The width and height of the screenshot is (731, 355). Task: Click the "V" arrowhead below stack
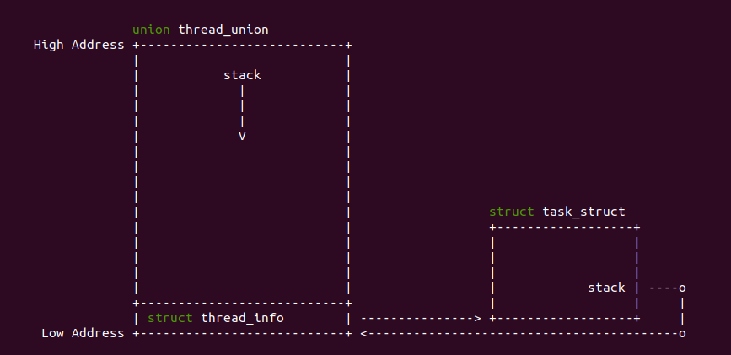pyautogui.click(x=242, y=136)
